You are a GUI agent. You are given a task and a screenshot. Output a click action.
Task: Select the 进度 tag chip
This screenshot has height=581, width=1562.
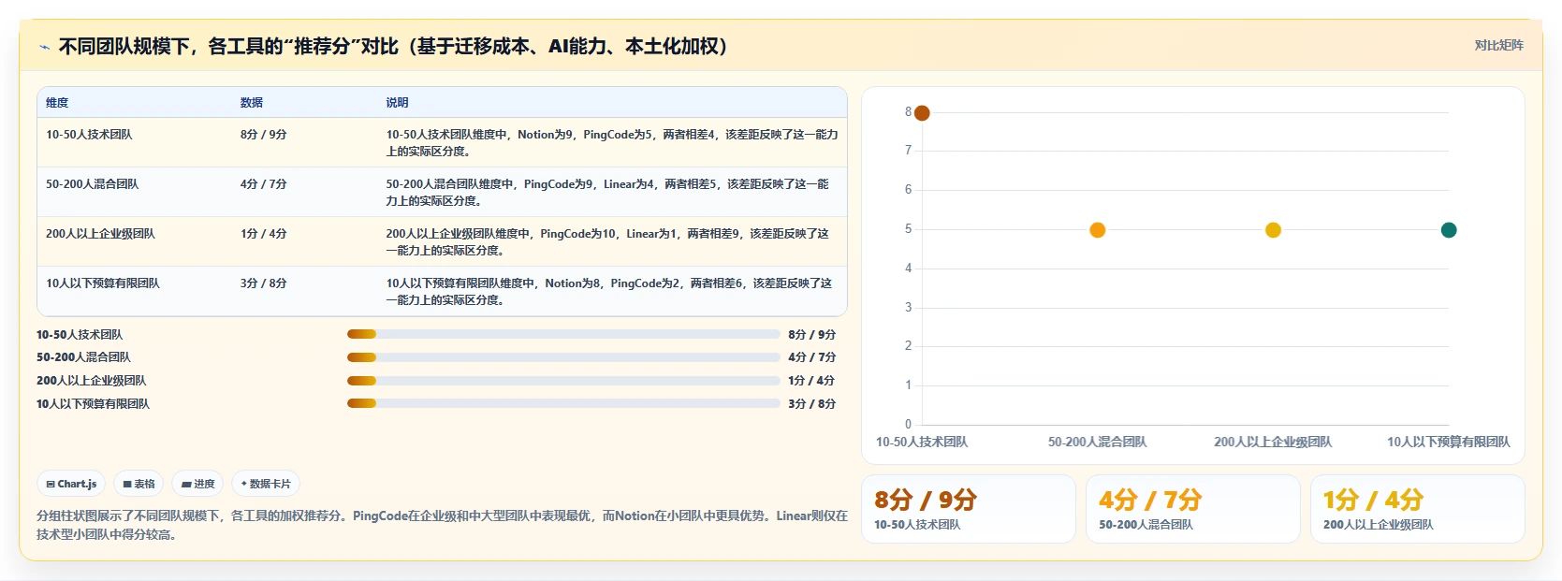(x=197, y=484)
